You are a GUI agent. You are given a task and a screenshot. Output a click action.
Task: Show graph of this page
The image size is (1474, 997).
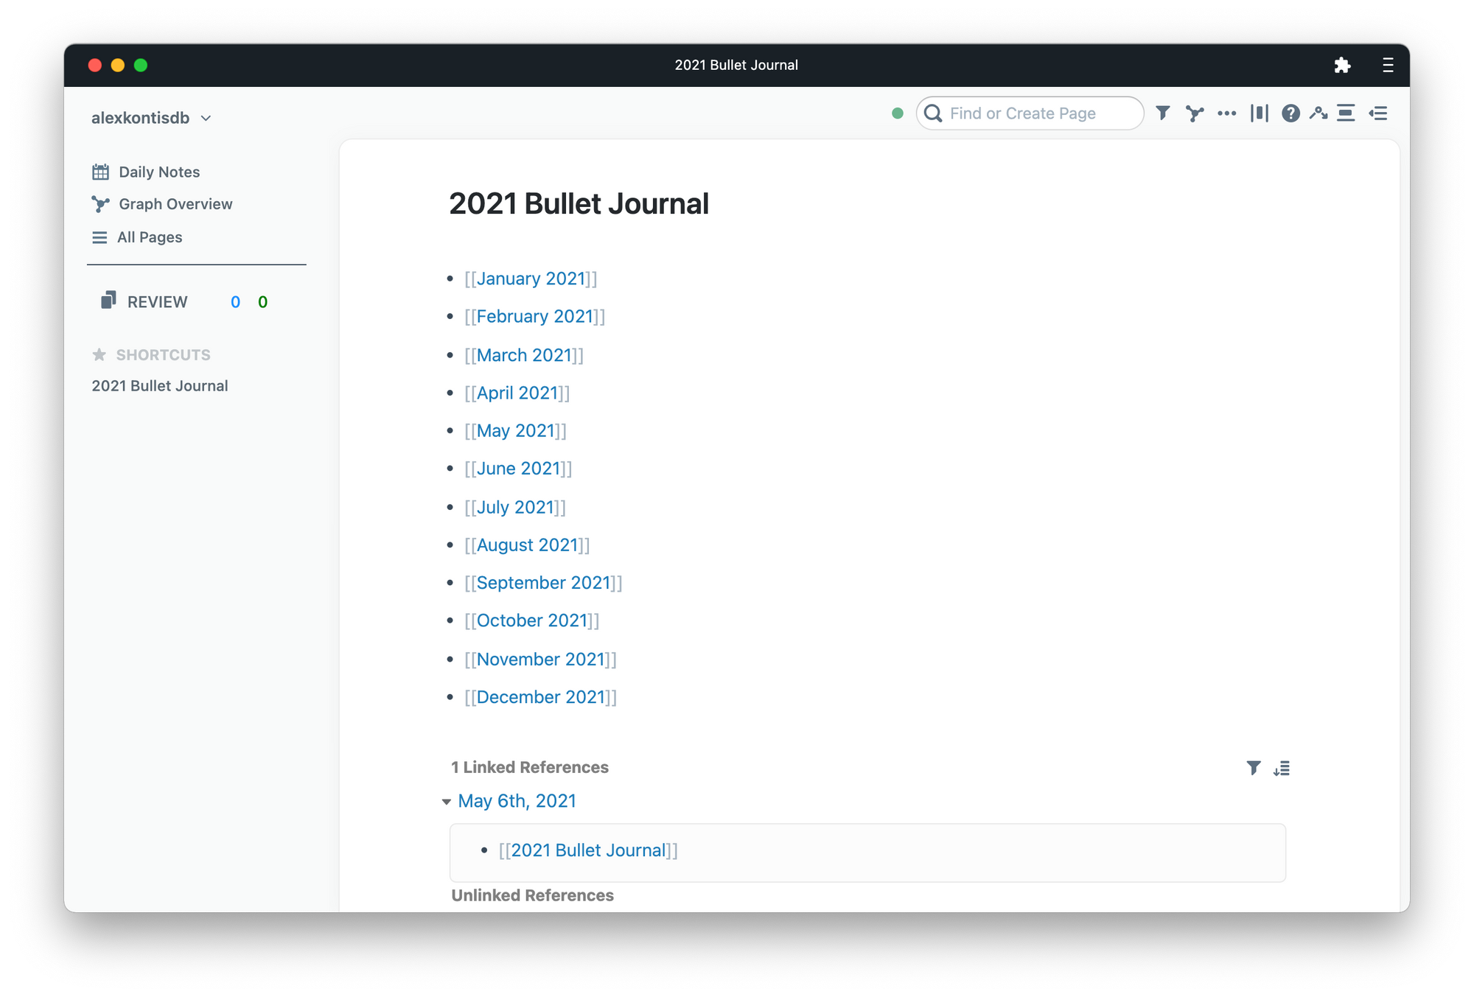(1195, 113)
